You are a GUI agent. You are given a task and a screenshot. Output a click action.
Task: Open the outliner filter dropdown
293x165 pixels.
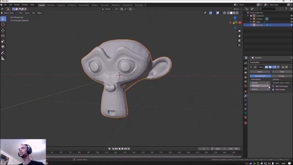click(x=287, y=9)
